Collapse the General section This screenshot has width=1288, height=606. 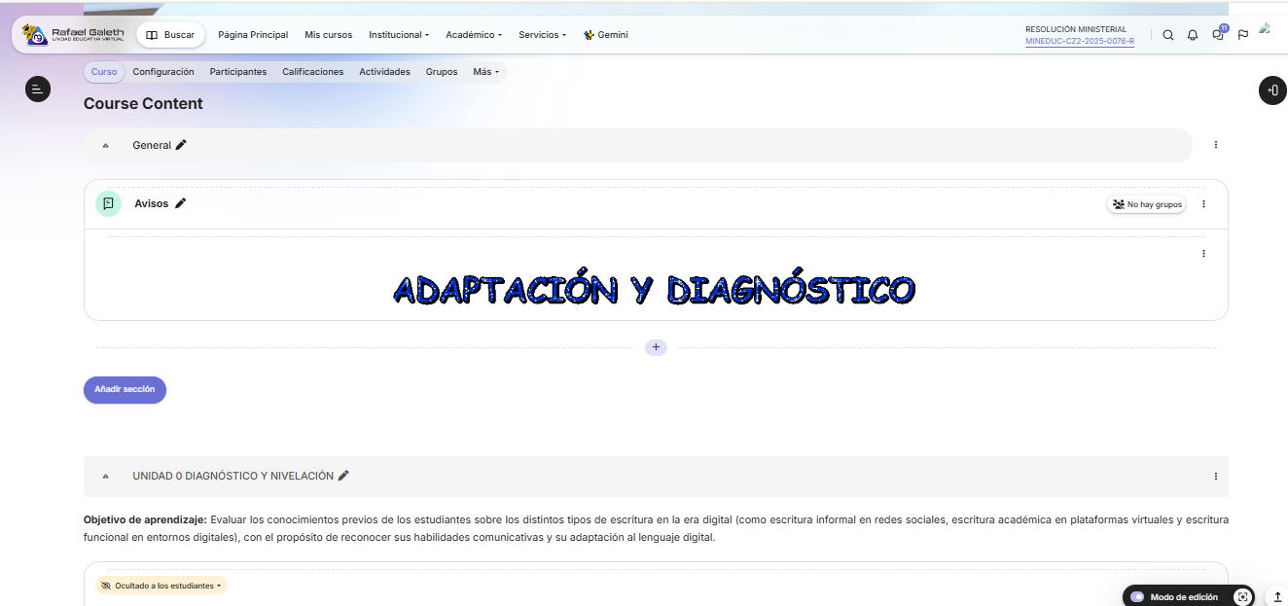pos(106,146)
